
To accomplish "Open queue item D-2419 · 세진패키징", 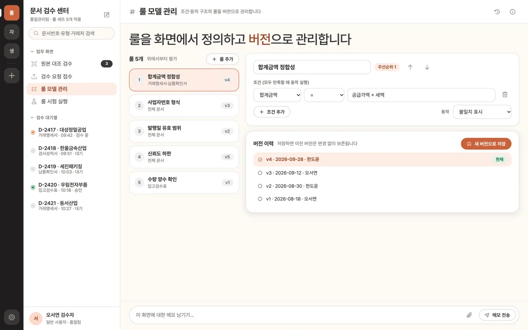I will click(x=72, y=169).
